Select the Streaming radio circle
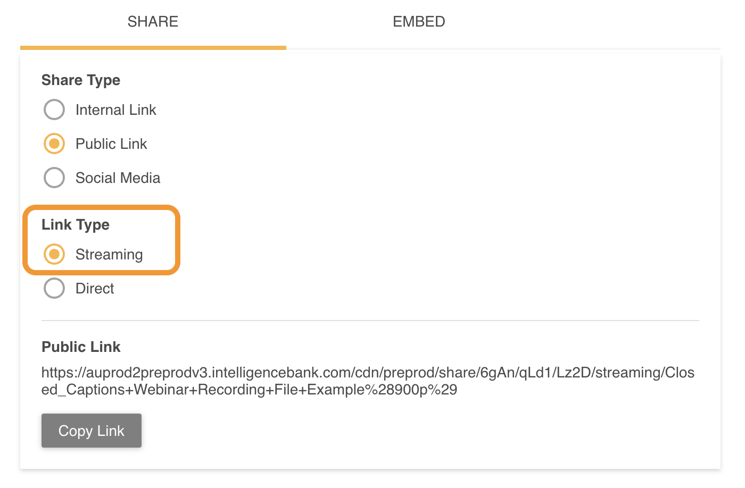Image resolution: width=745 pixels, height=488 pixels. click(54, 254)
